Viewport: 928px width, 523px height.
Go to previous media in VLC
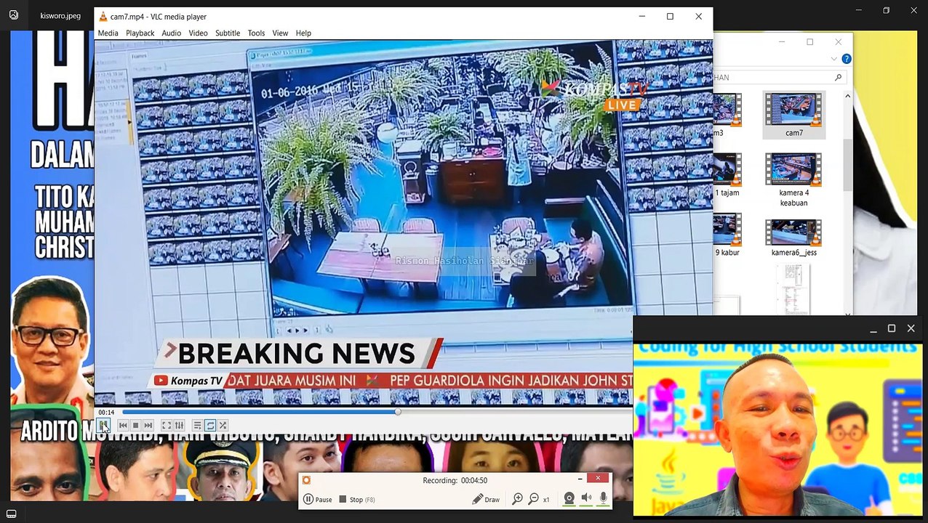click(x=123, y=426)
